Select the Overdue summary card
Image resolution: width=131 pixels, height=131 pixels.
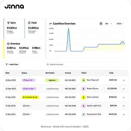[x=24, y=49]
